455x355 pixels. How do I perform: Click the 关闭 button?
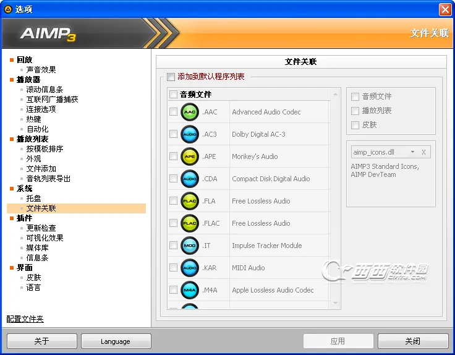pos(413,341)
